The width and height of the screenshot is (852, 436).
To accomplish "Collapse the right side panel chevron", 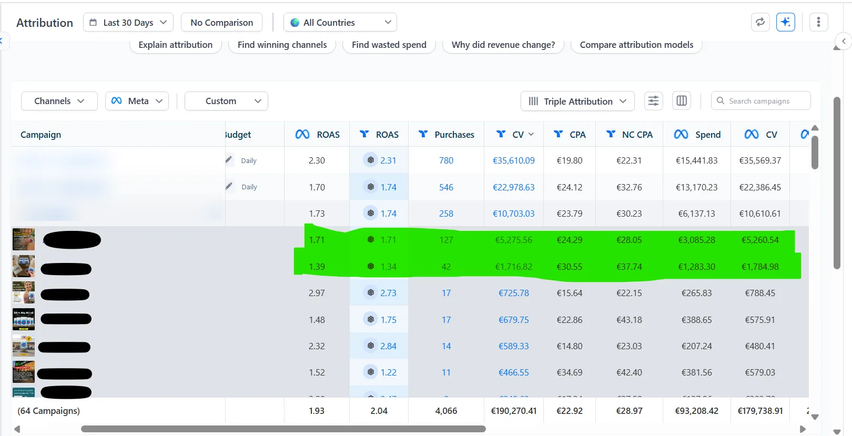I will click(x=844, y=41).
